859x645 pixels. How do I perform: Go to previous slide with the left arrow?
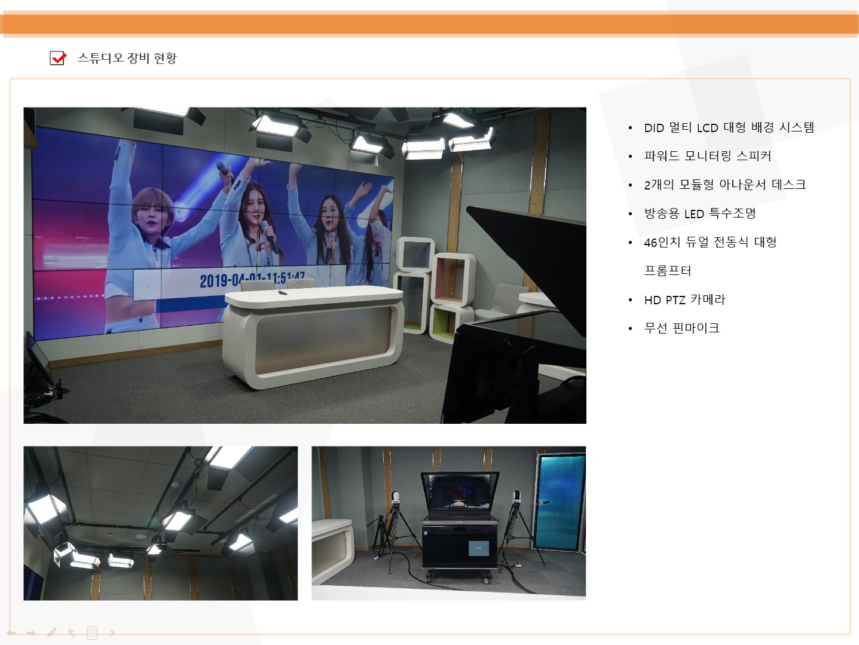[x=11, y=632]
